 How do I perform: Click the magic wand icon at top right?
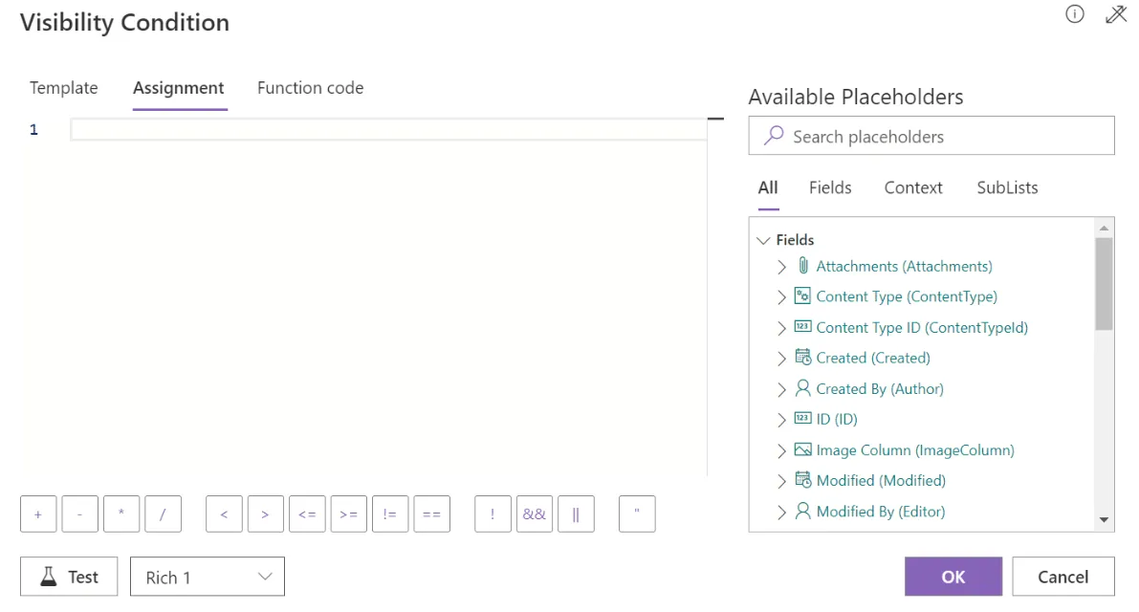coord(1116,14)
